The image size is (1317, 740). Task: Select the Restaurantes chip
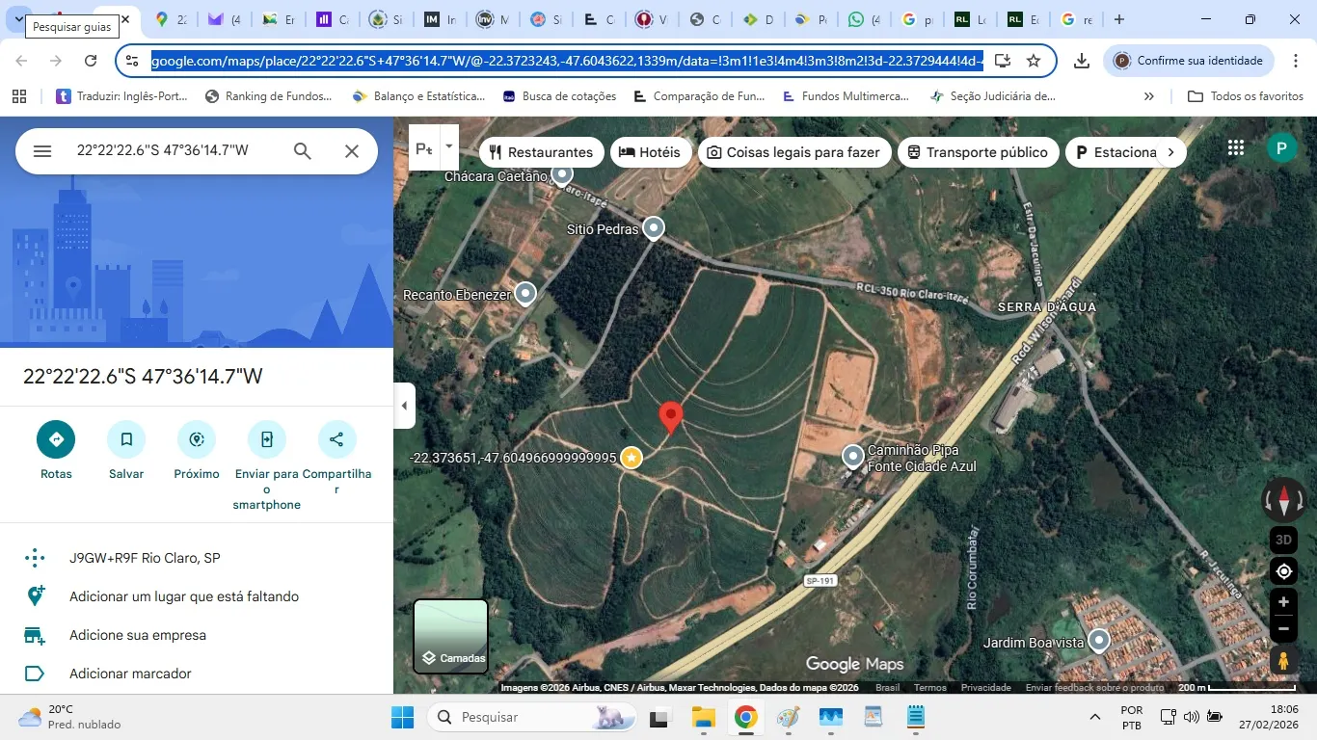pyautogui.click(x=541, y=152)
